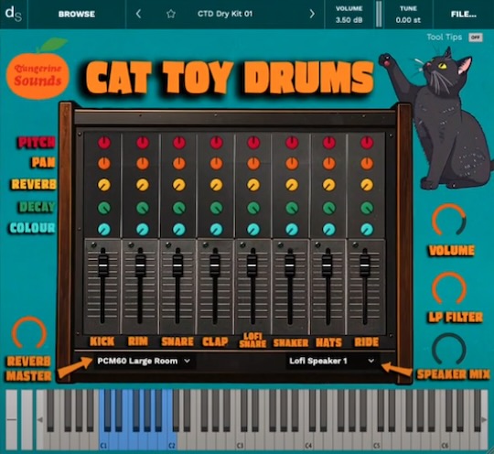Click the SNARE green decay knob
Image resolution: width=494 pixels, height=454 pixels.
179,208
